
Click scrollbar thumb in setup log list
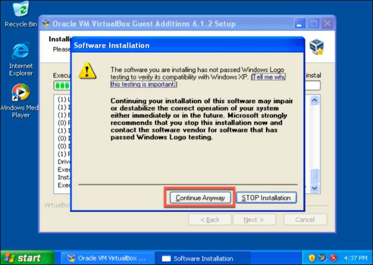coord(314,176)
